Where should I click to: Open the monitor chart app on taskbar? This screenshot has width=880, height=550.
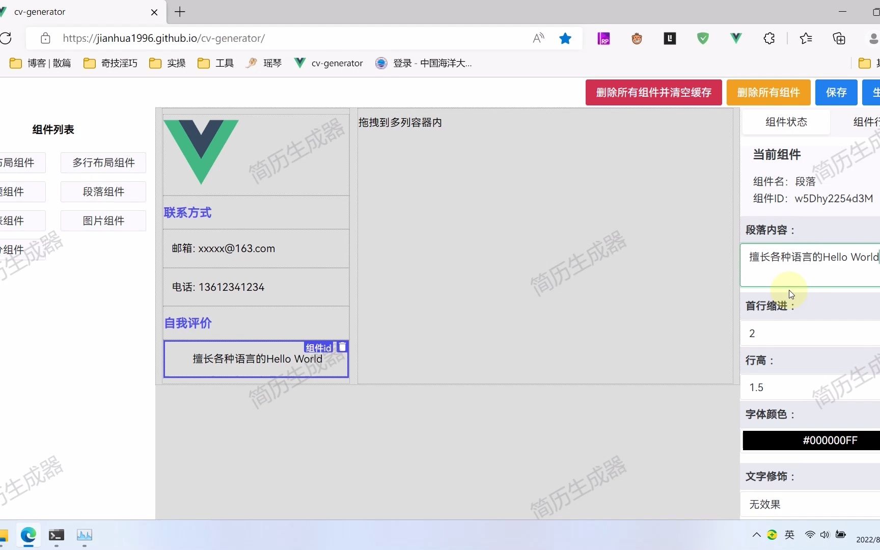84,535
